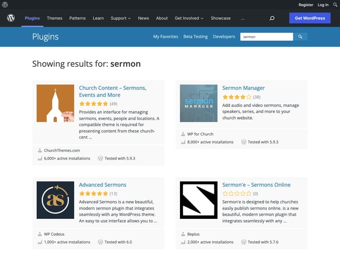The image size is (340, 256).
Task: Open the Learn menu item
Action: tap(98, 18)
